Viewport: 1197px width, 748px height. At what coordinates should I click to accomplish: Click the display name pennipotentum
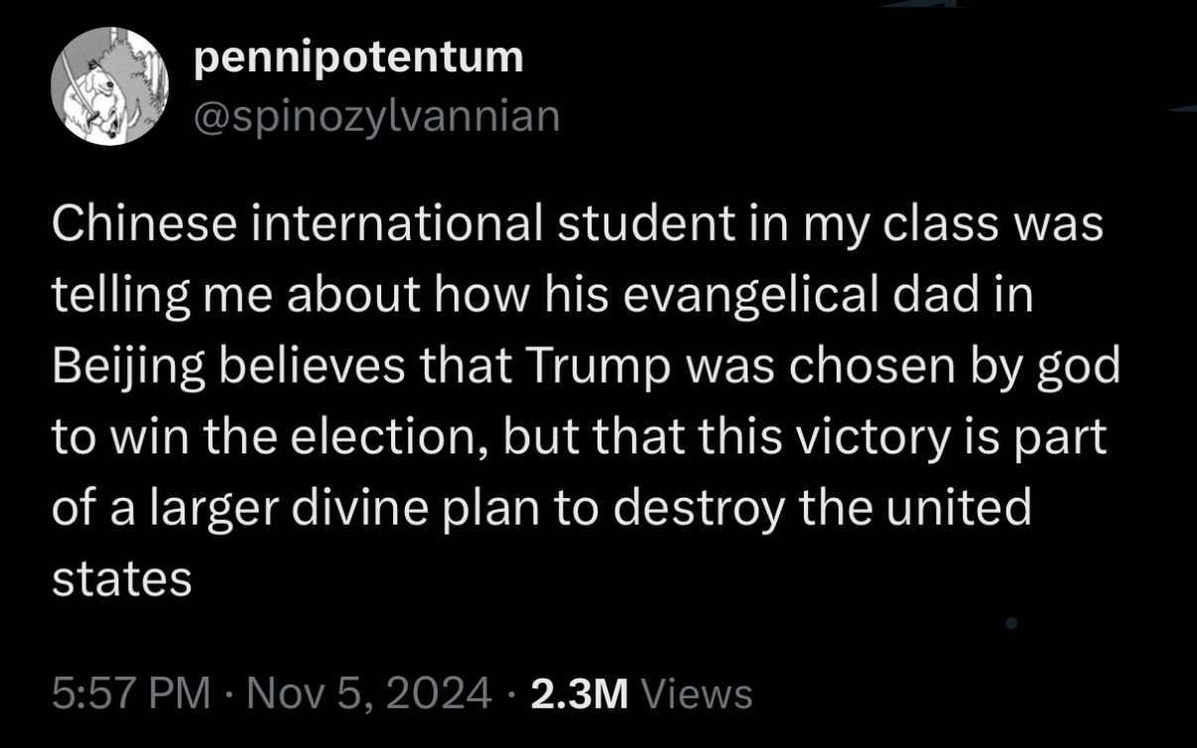point(358,60)
